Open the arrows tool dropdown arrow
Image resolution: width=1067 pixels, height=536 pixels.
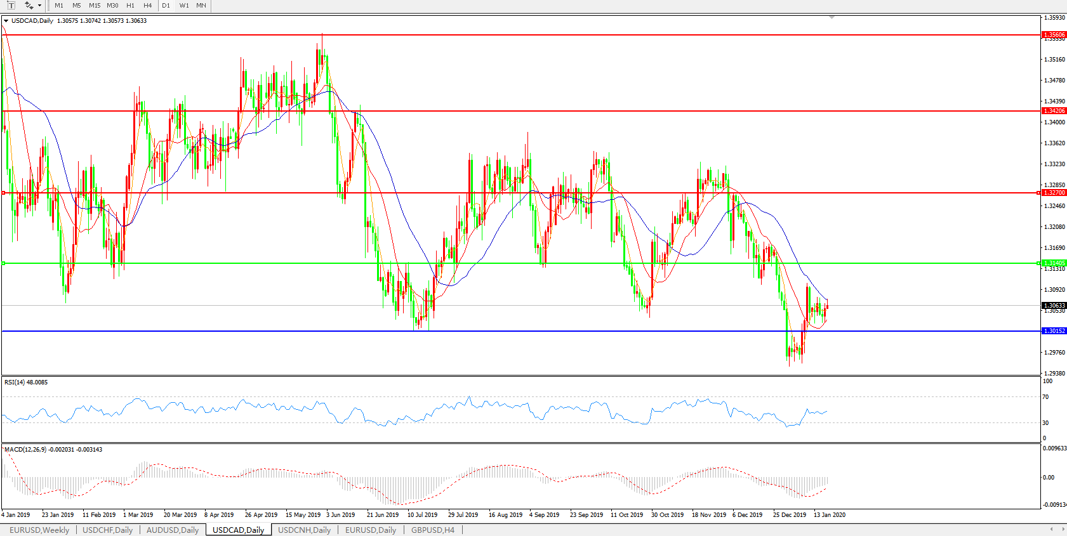[39, 6]
